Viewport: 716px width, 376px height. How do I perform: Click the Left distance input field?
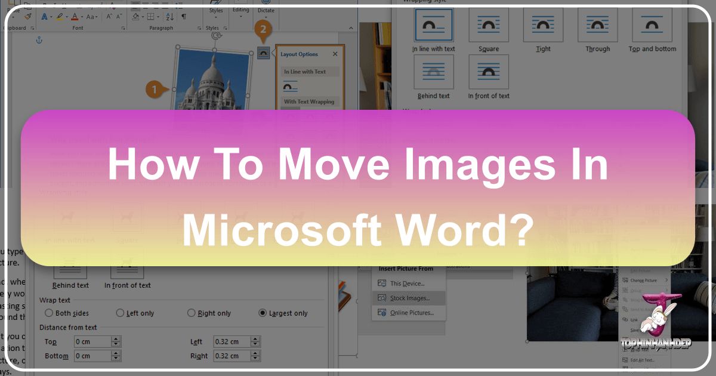pyautogui.click(x=232, y=342)
